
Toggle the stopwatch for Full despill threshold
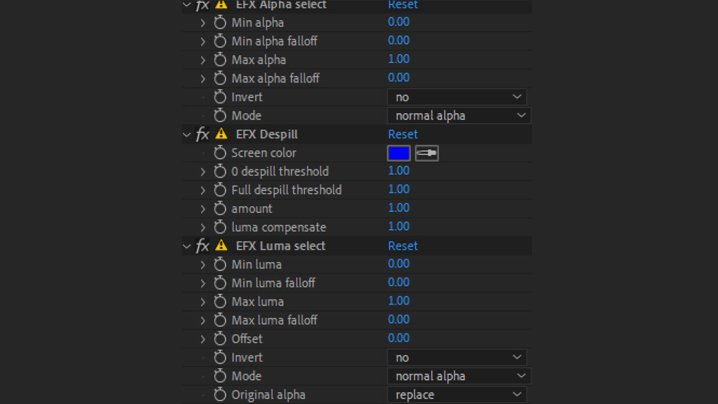220,190
